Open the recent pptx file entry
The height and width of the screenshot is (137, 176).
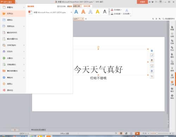[50, 12]
